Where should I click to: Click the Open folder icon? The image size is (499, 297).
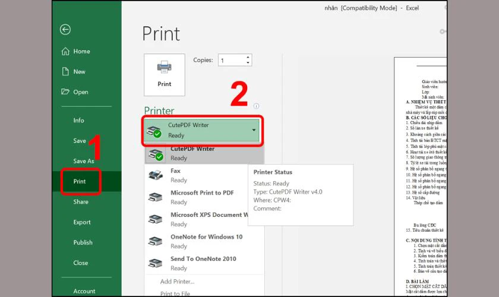(65, 91)
